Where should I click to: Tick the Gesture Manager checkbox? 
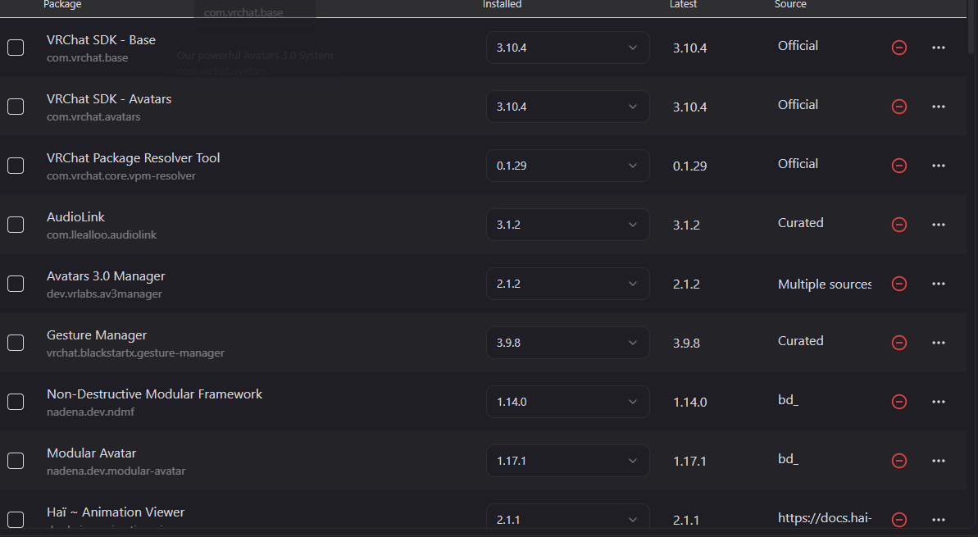(x=16, y=343)
